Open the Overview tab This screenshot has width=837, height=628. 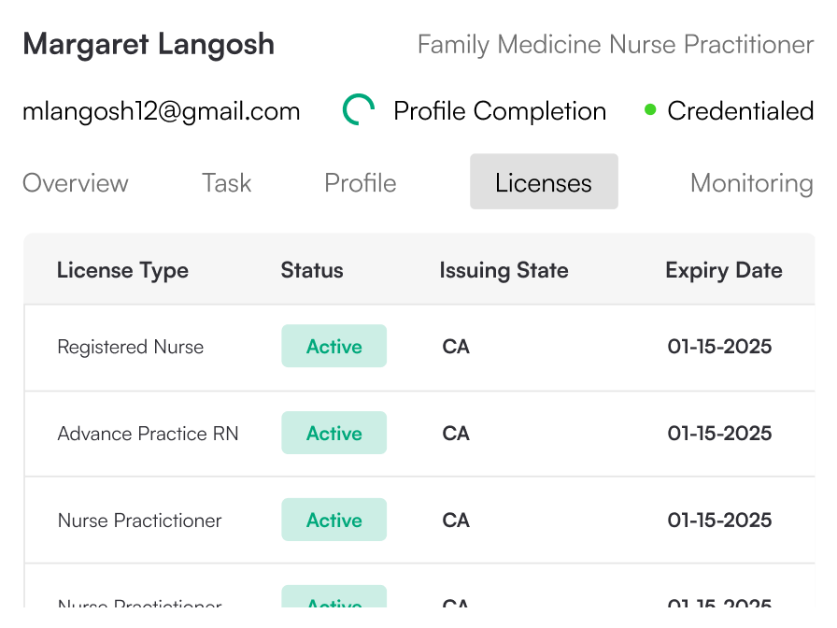[x=76, y=182]
